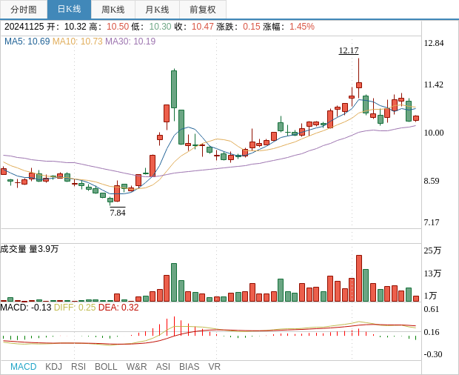This screenshot has width=459, height=375.
Task: Show the ASI indicator
Action: 163,367
